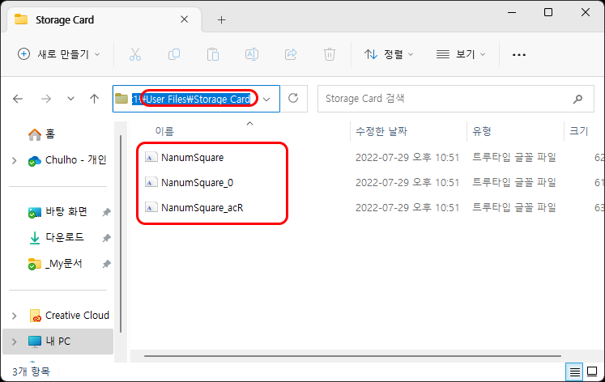Click the Share icon in toolbar

coord(291,54)
